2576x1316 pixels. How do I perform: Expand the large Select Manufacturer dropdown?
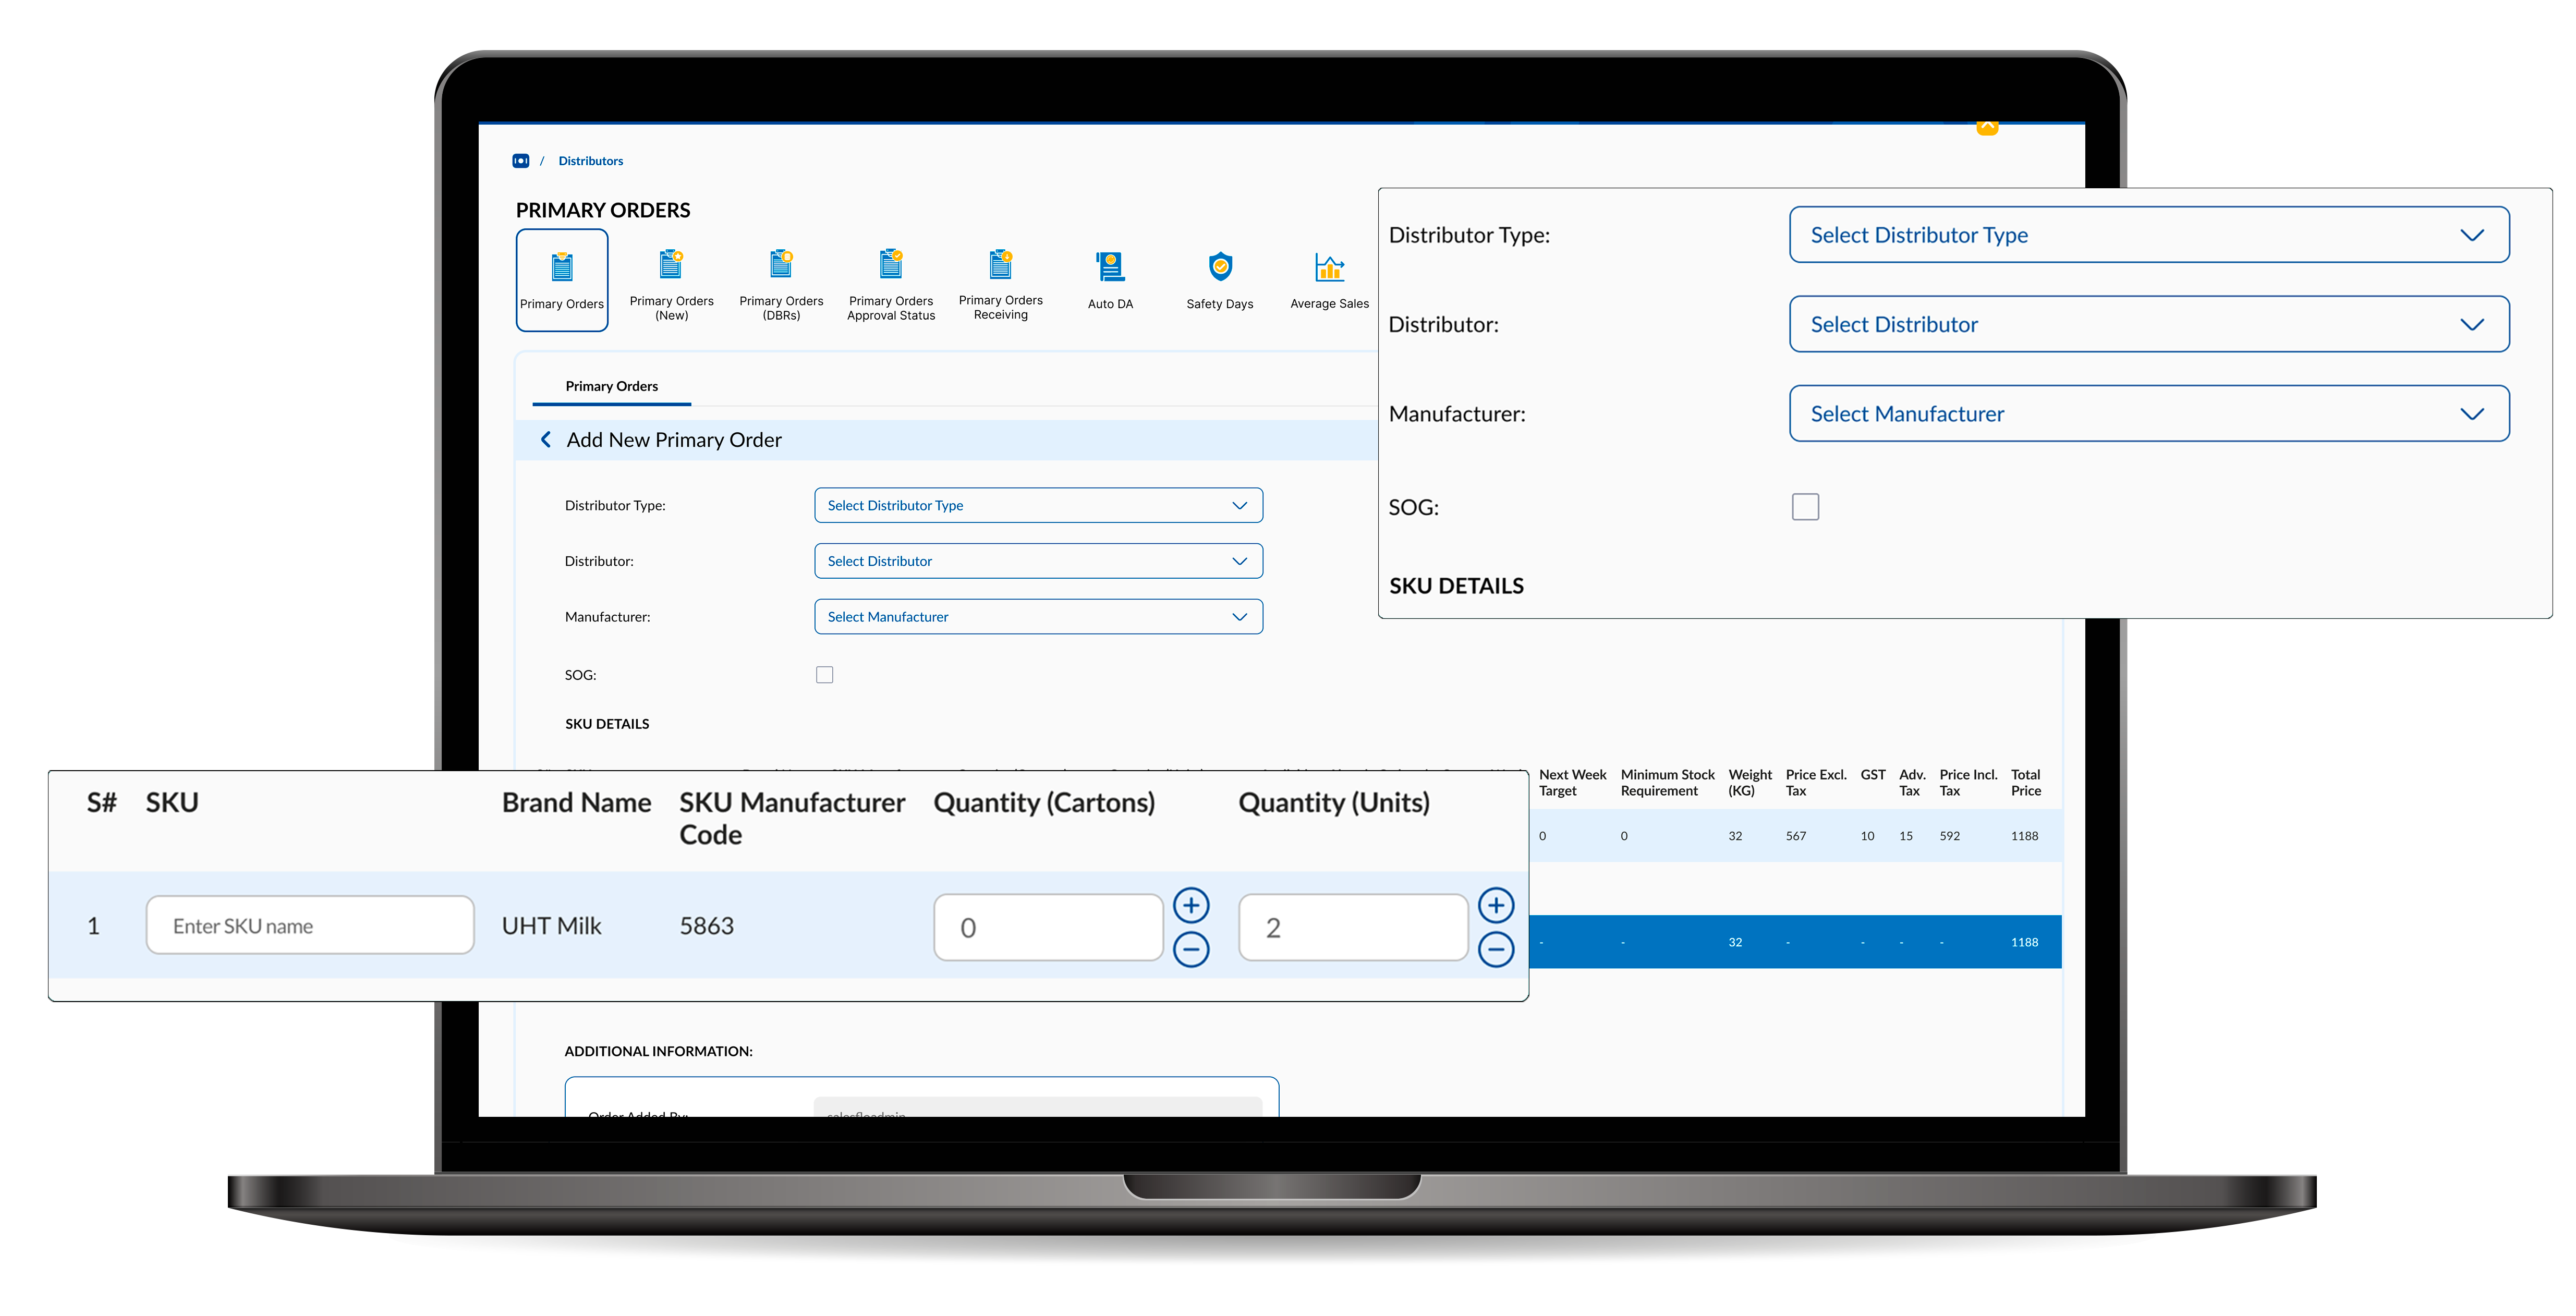[x=2148, y=414]
